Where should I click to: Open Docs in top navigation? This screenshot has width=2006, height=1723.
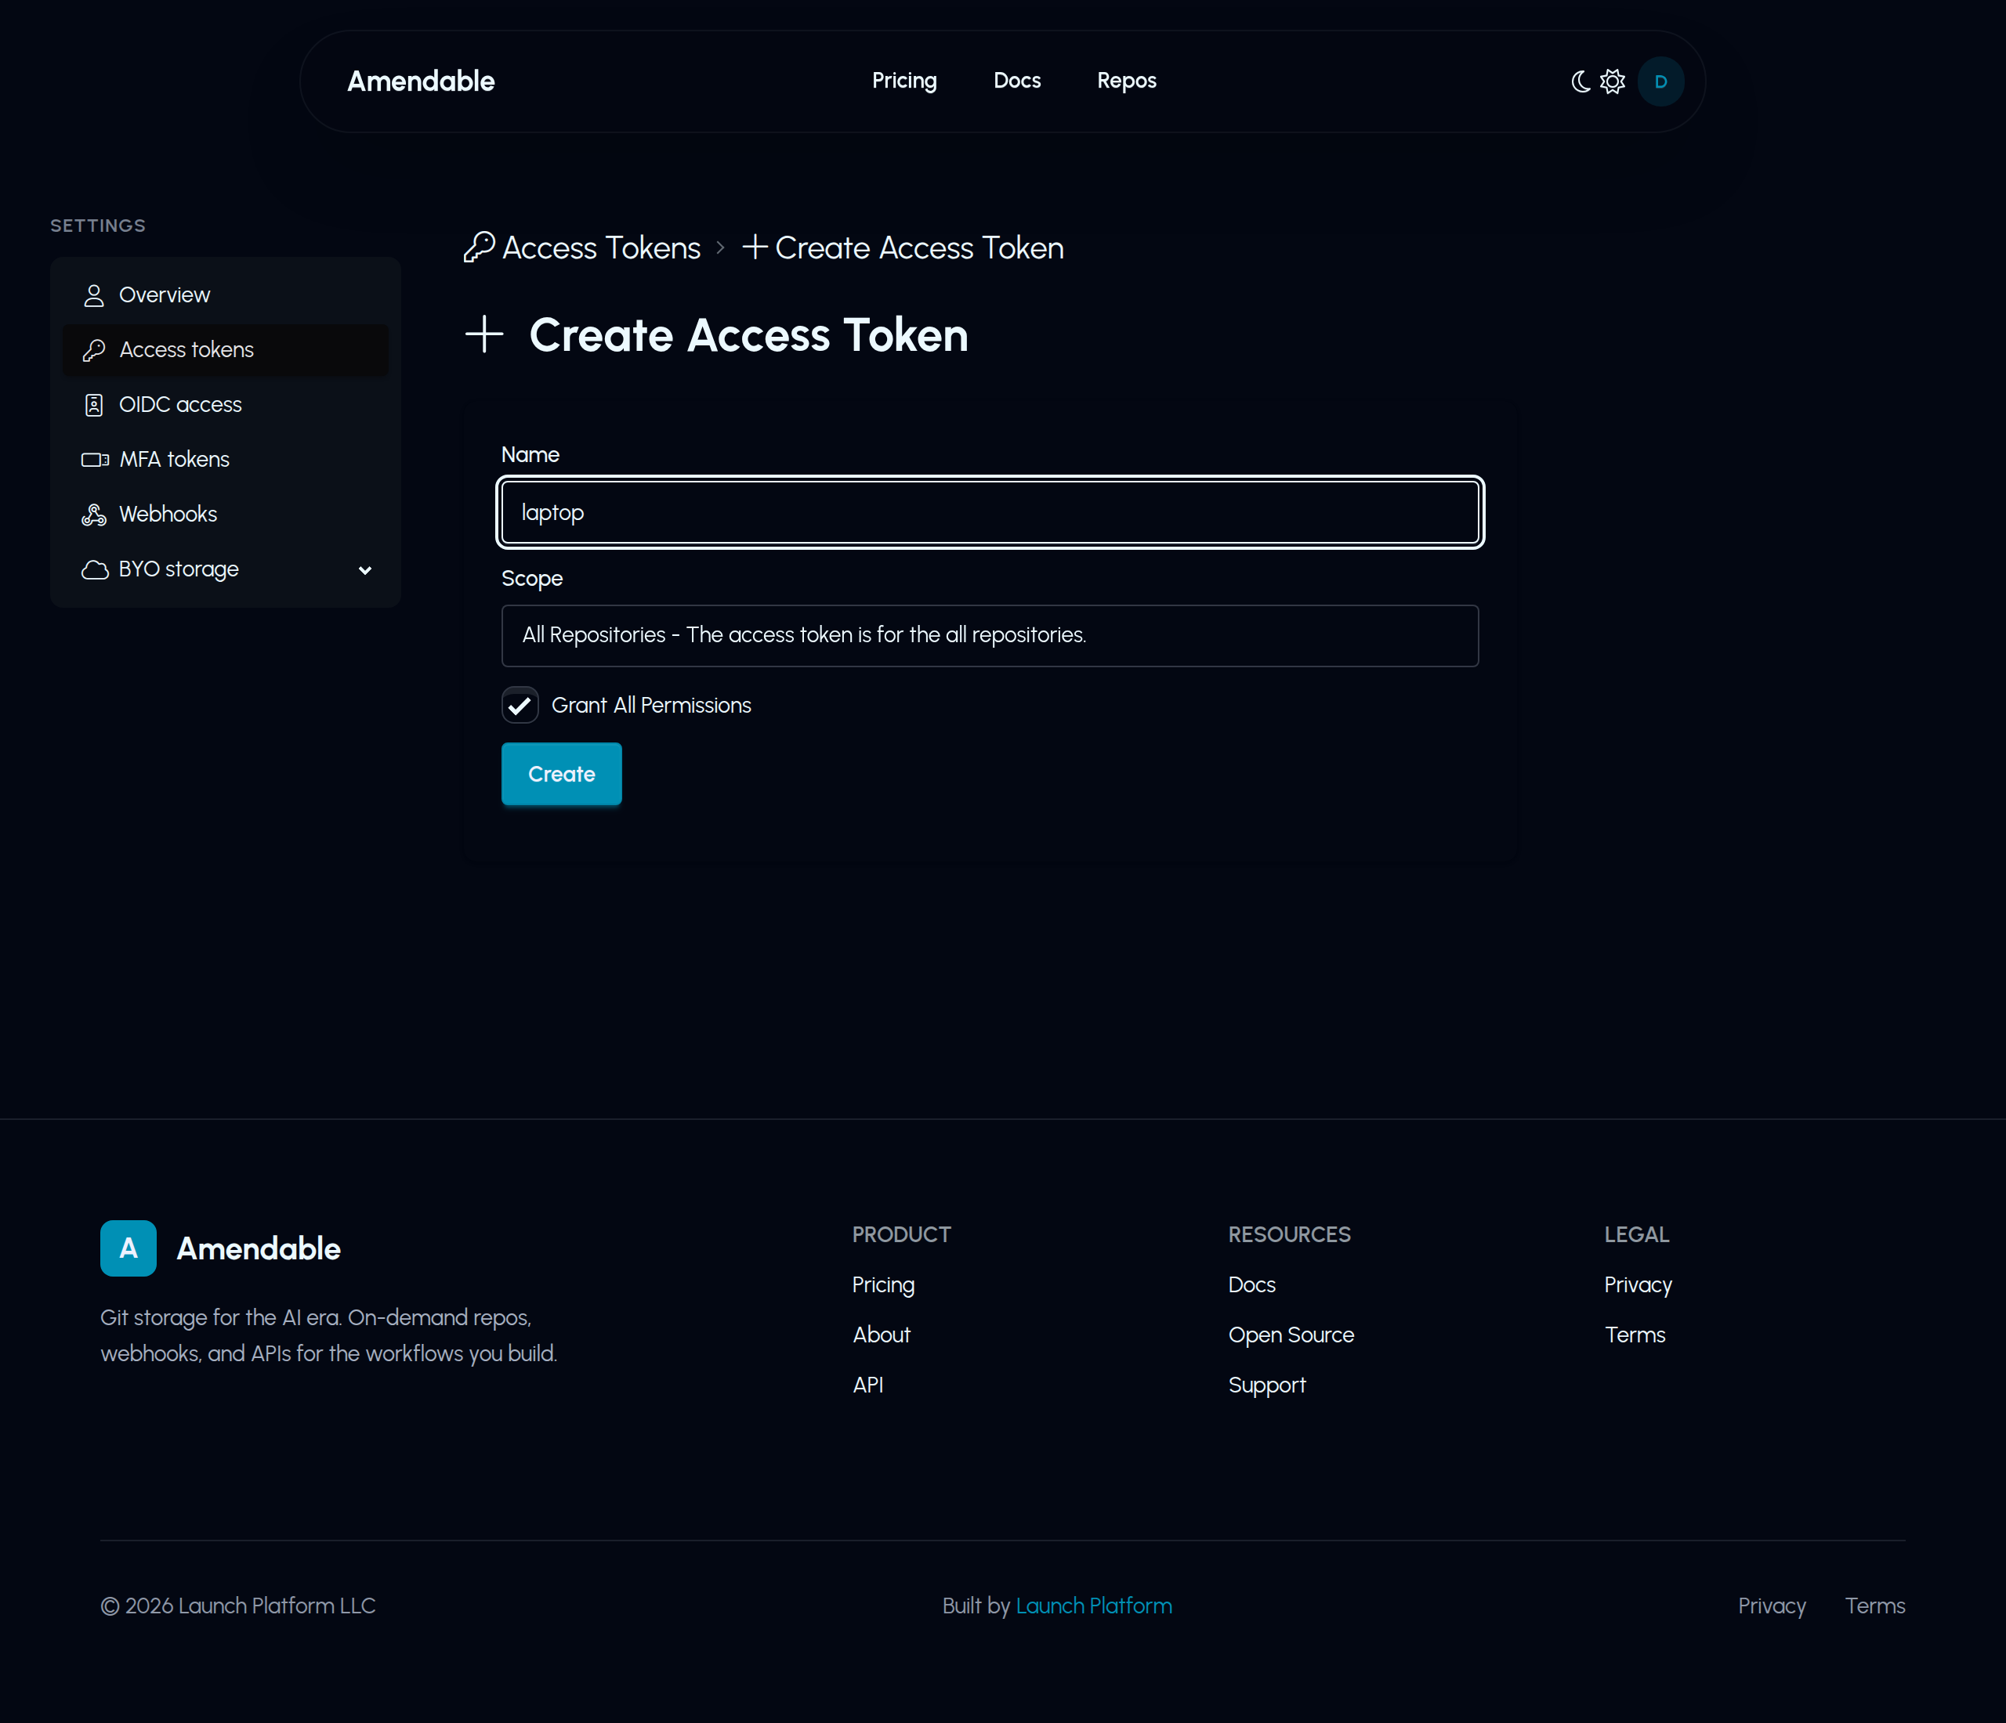[x=1016, y=81]
